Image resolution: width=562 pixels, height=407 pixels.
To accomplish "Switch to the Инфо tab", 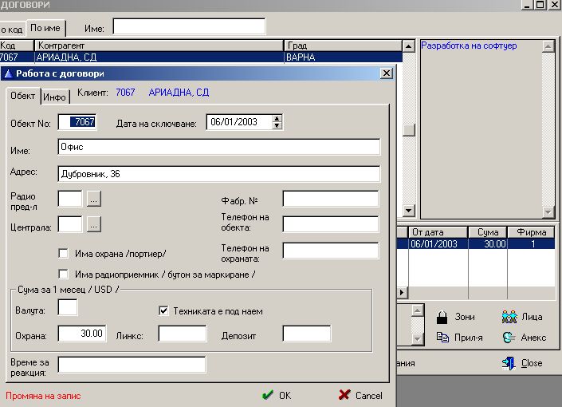I will [x=54, y=97].
